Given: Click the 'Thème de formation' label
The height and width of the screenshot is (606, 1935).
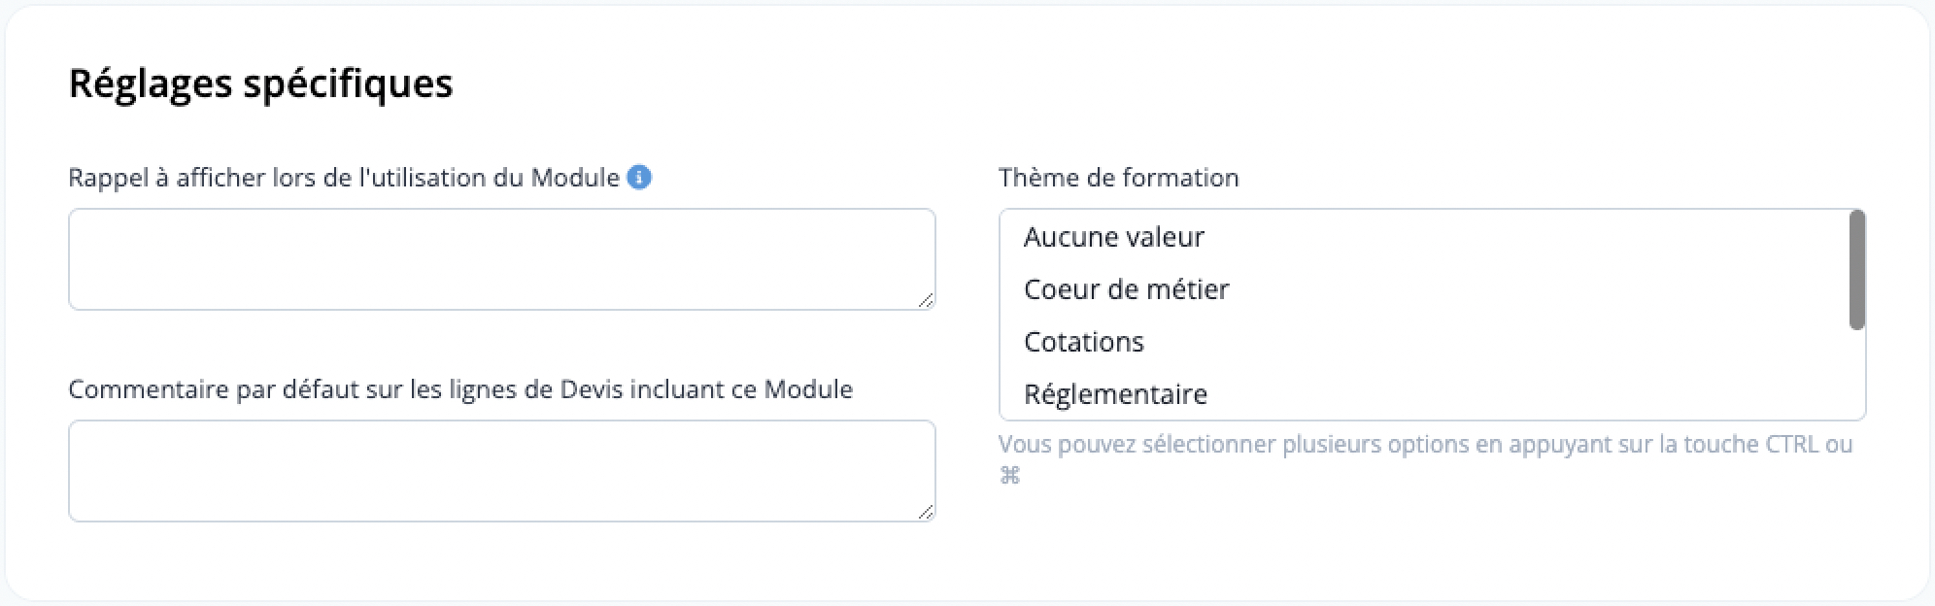Looking at the screenshot, I should 1119,178.
